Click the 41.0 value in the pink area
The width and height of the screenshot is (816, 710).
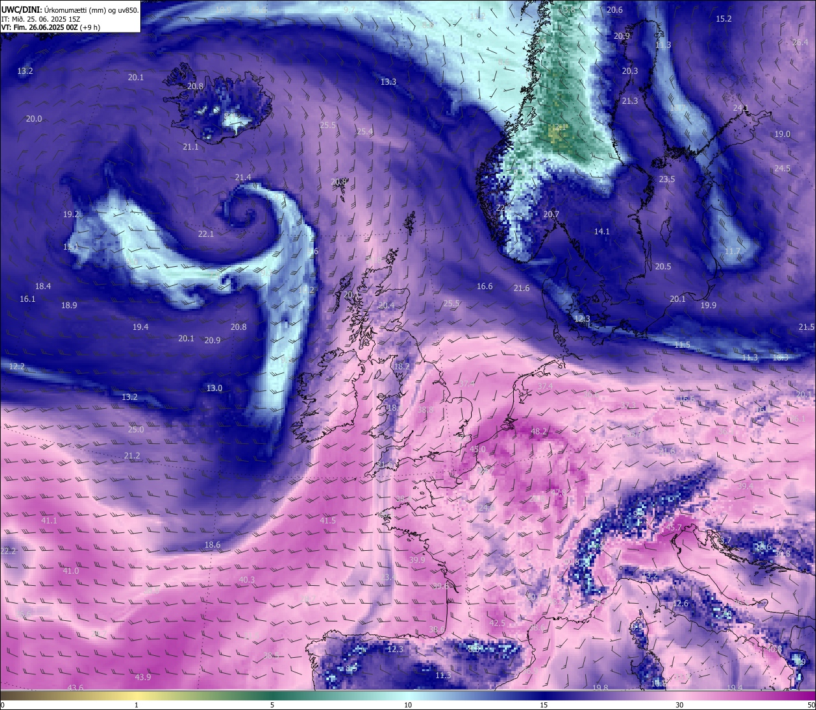click(x=71, y=571)
